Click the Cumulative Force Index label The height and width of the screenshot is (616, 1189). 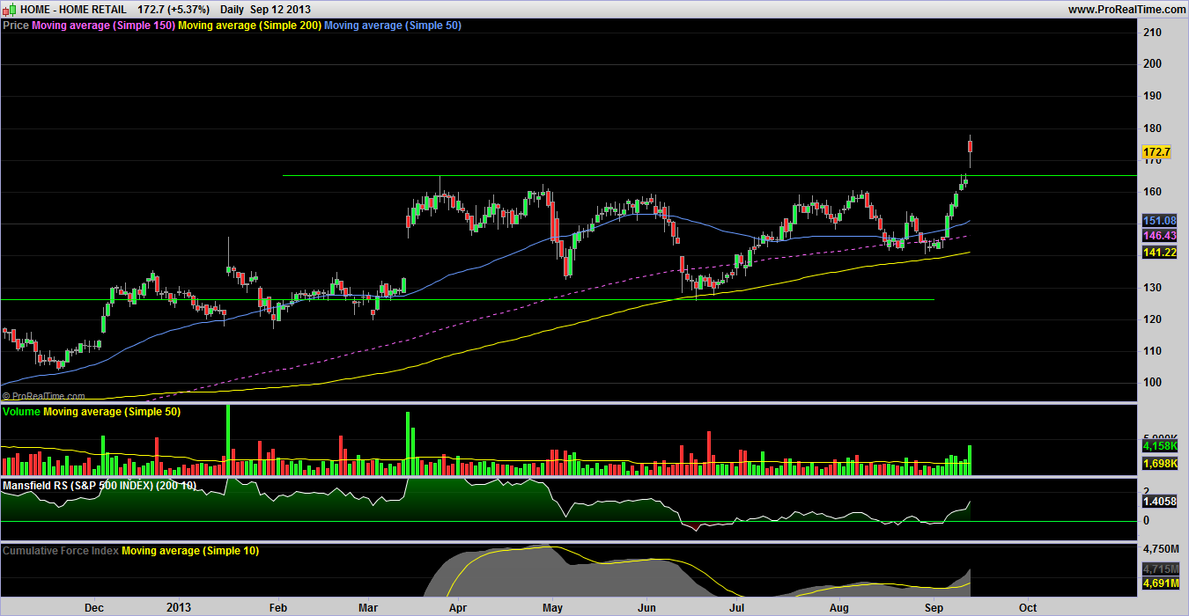[x=61, y=550]
